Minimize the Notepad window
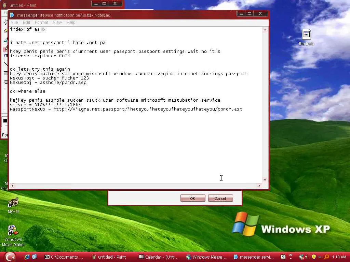 pos(241,14)
